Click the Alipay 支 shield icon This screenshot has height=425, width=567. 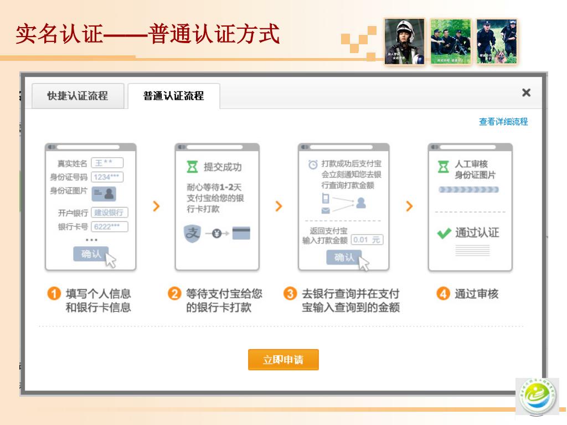(x=192, y=233)
